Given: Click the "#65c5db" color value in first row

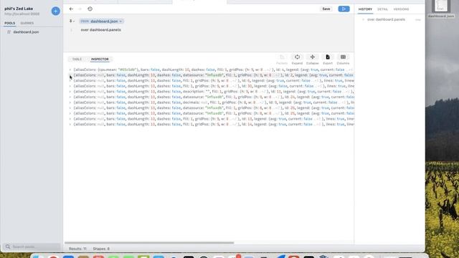Looking at the screenshot, I should coord(127,70).
